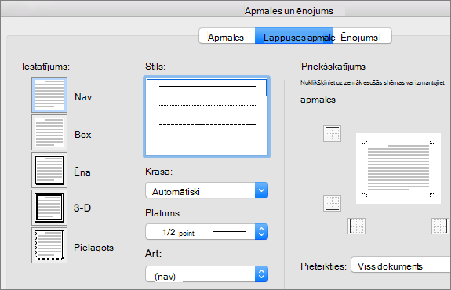Toggle the right border button in preview
Screen dimensions: 451x290
point(440,226)
